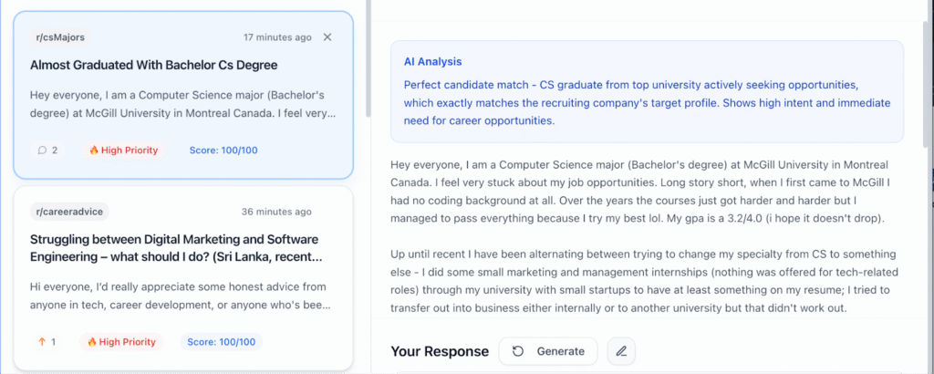The image size is (934, 374).
Task: Dismiss the r/csMajors post card
Action: point(327,36)
